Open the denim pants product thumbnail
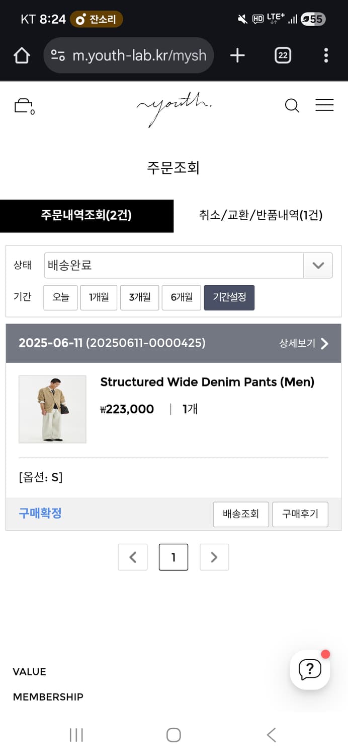The image size is (348, 756). [52, 409]
